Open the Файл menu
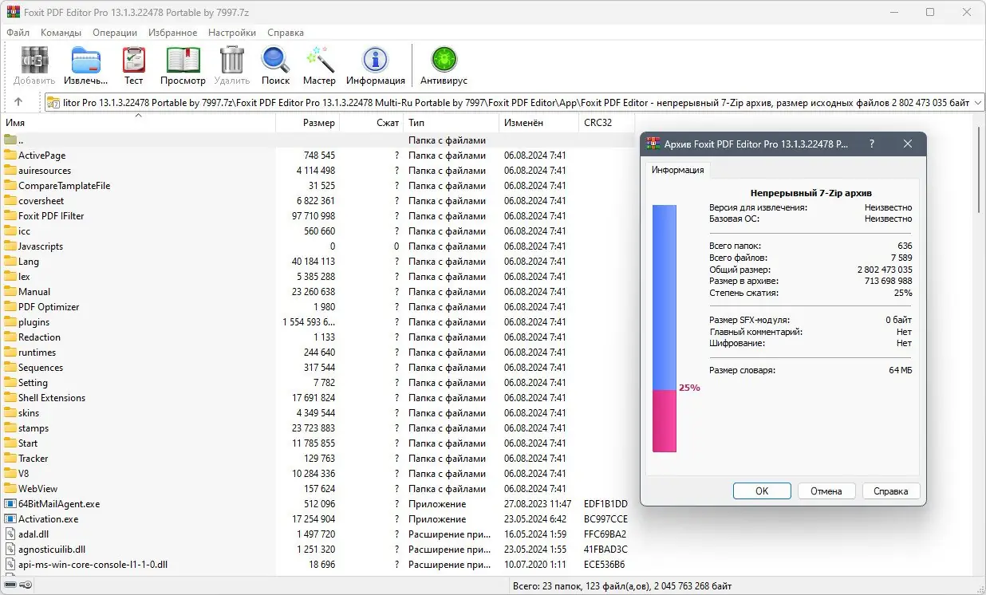 point(18,33)
